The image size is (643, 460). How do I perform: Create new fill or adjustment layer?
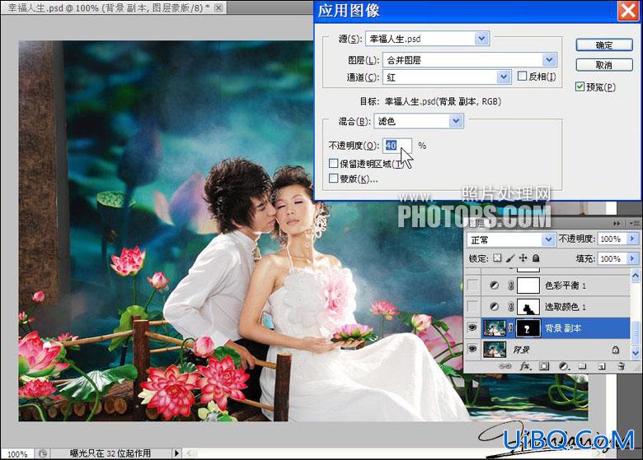coord(564,366)
